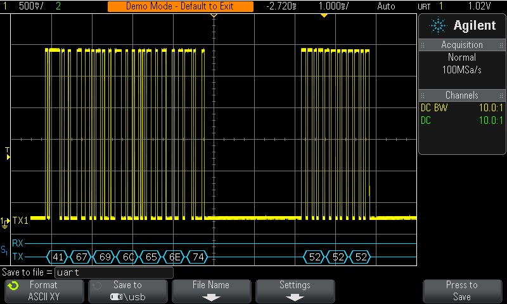The width and height of the screenshot is (507, 304).
Task: Click the -2.720ms delay readout
Action: (281, 6)
